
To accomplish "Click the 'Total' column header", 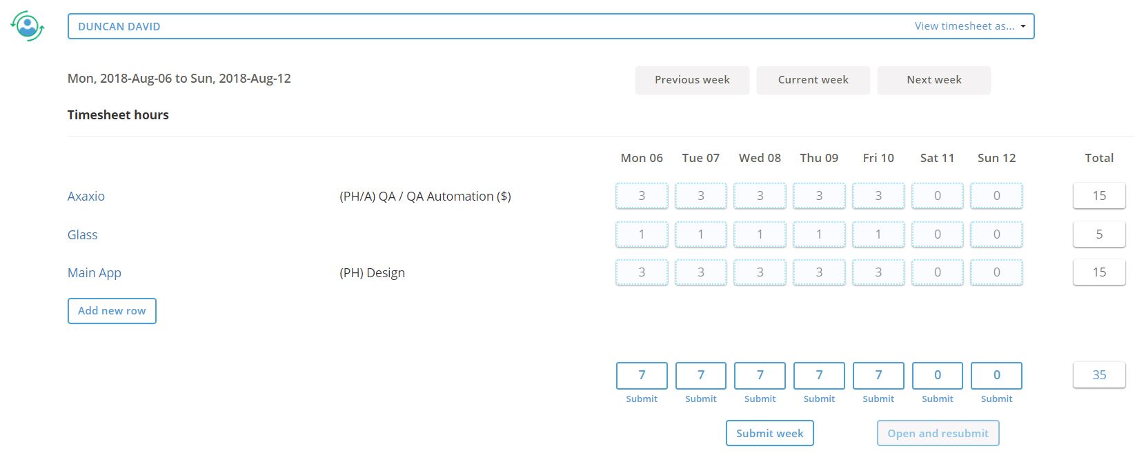I will click(x=1099, y=158).
